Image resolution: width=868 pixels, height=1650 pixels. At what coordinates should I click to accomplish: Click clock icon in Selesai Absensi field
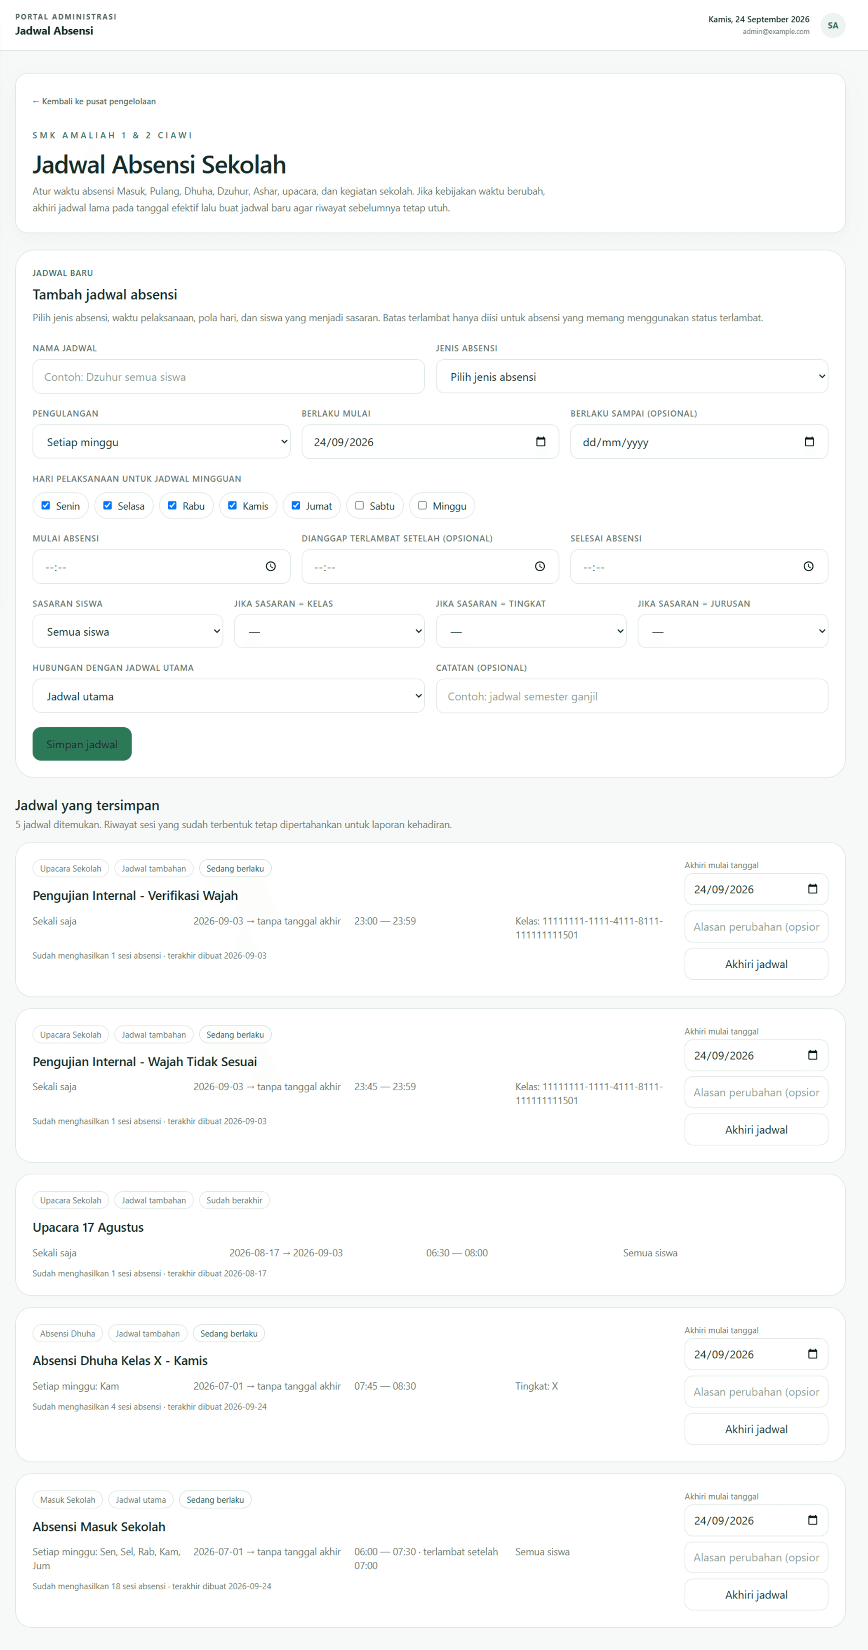[x=809, y=566]
